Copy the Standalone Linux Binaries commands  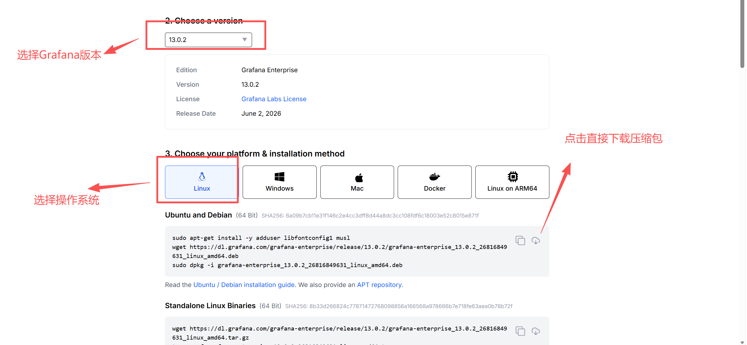coord(520,331)
